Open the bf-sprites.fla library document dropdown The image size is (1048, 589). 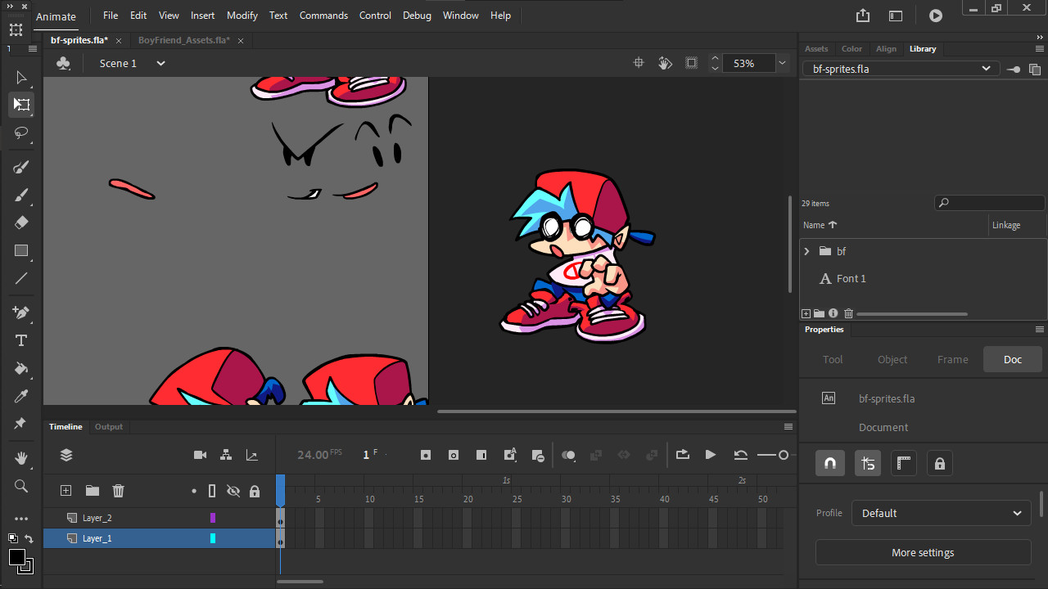coord(901,69)
